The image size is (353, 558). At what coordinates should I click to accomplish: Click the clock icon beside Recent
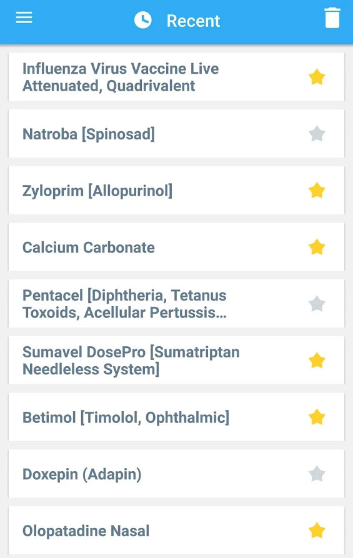click(x=142, y=20)
